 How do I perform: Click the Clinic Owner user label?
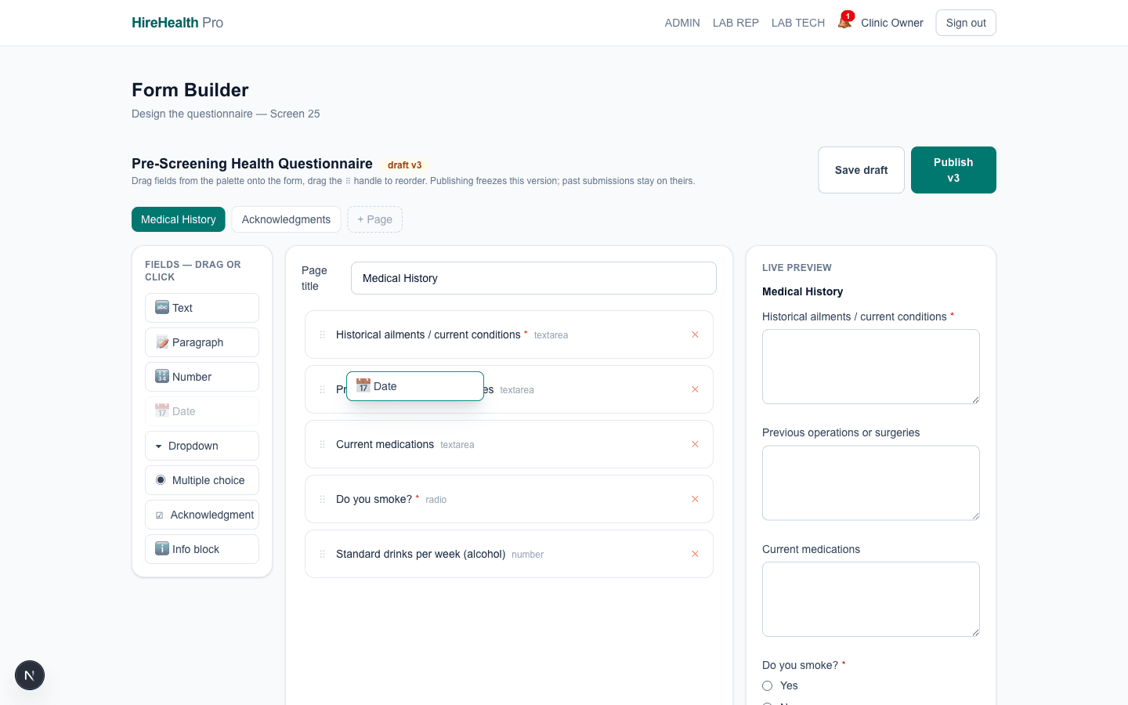click(892, 23)
